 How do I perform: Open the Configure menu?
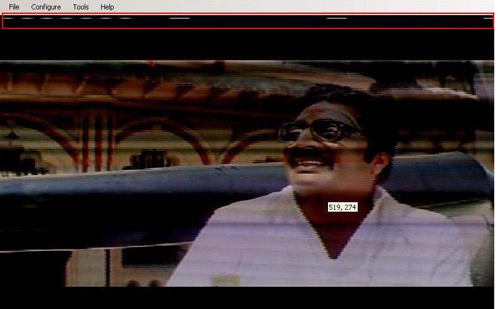pos(46,7)
